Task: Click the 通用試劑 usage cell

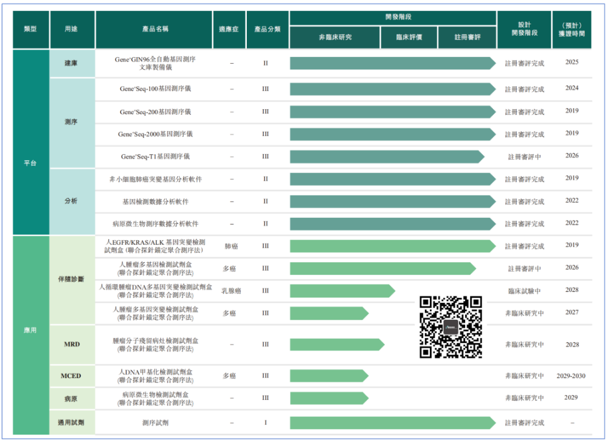Action: click(72, 422)
